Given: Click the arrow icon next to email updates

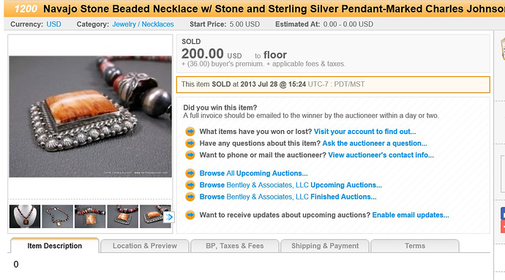Looking at the screenshot, I should (x=190, y=215).
